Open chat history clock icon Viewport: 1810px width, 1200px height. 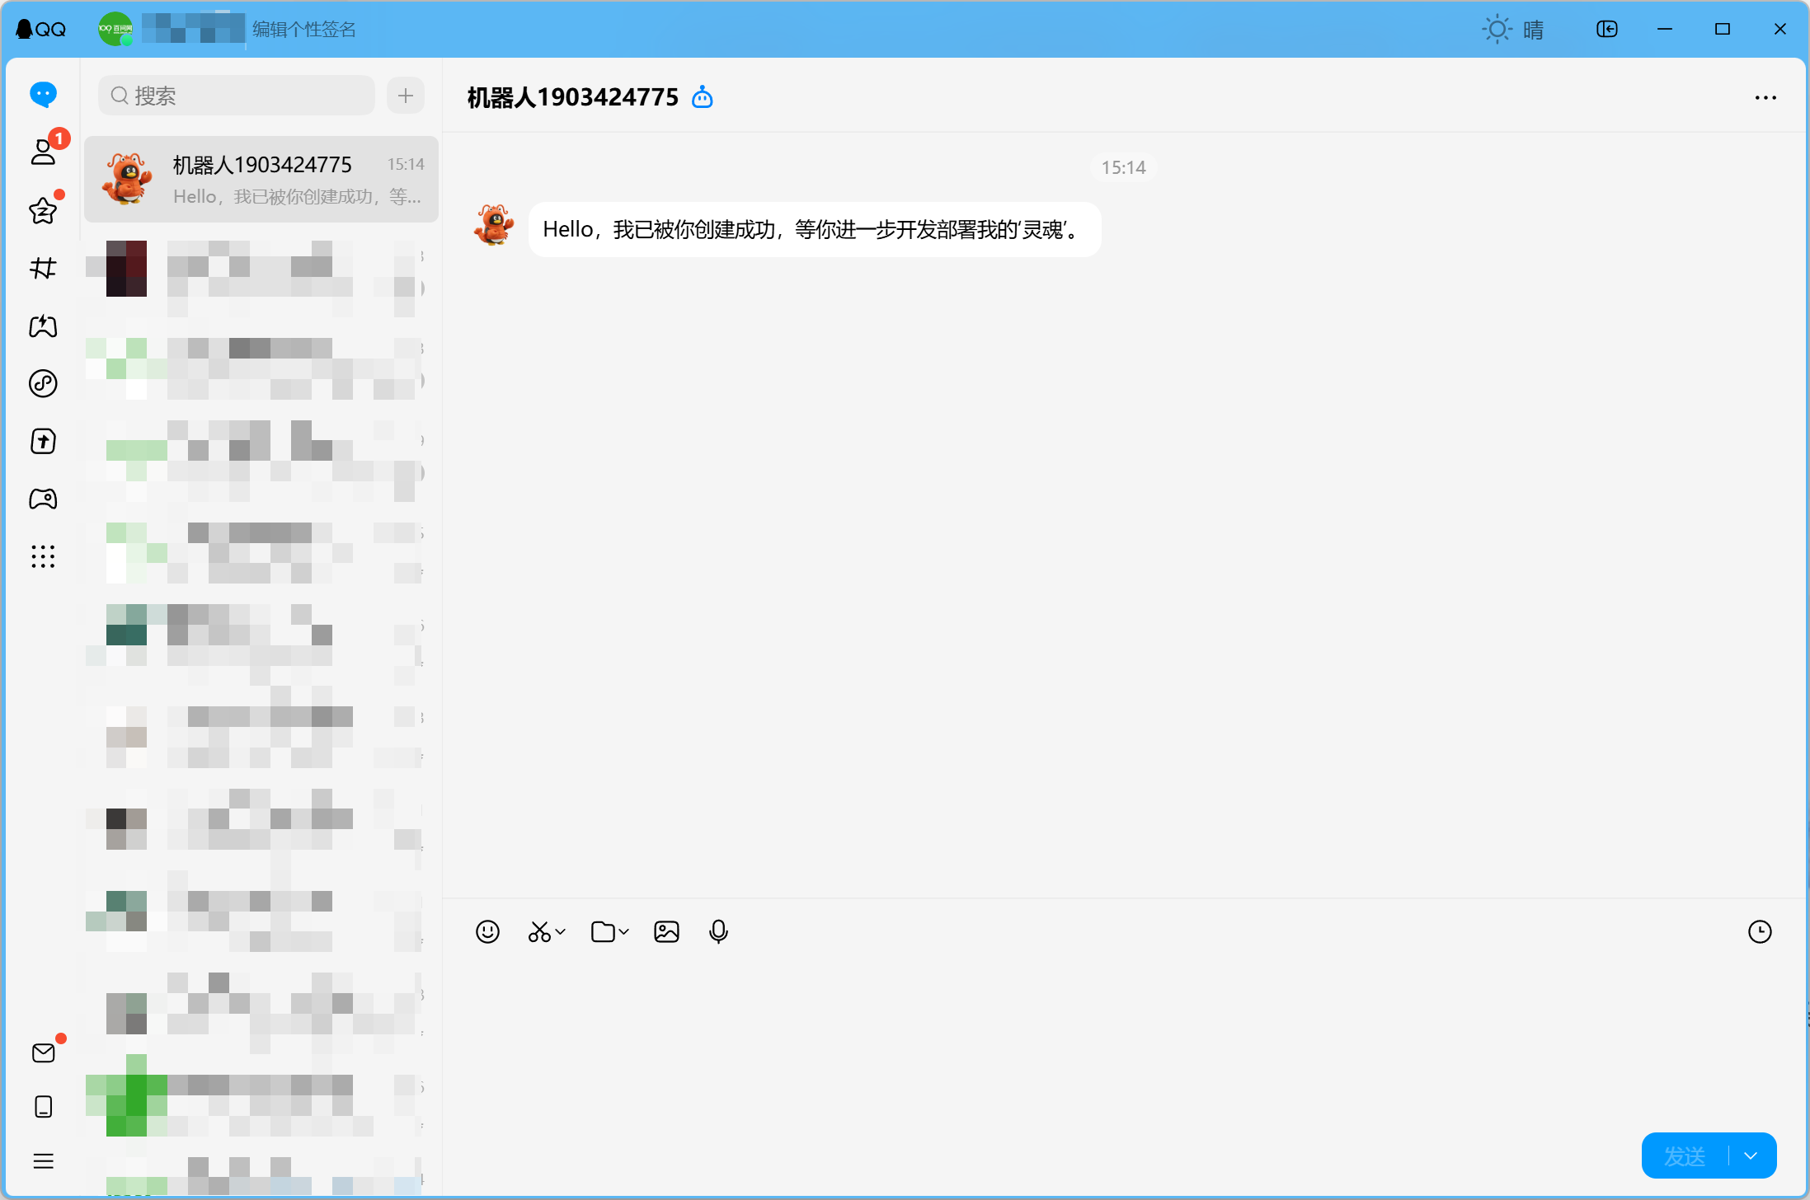click(1760, 931)
